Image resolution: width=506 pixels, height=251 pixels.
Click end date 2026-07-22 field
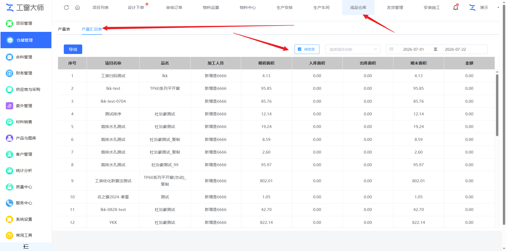[x=455, y=49]
